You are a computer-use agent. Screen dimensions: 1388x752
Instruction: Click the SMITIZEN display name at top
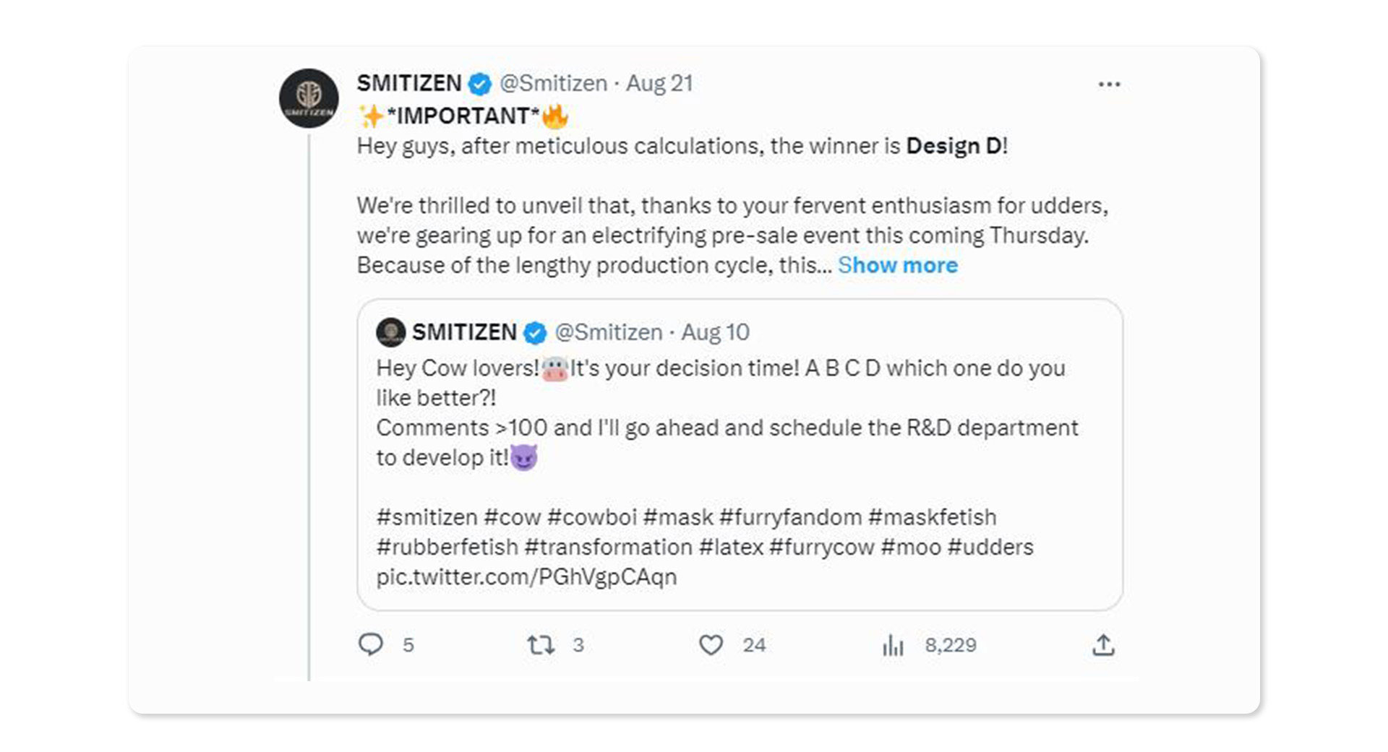click(409, 83)
